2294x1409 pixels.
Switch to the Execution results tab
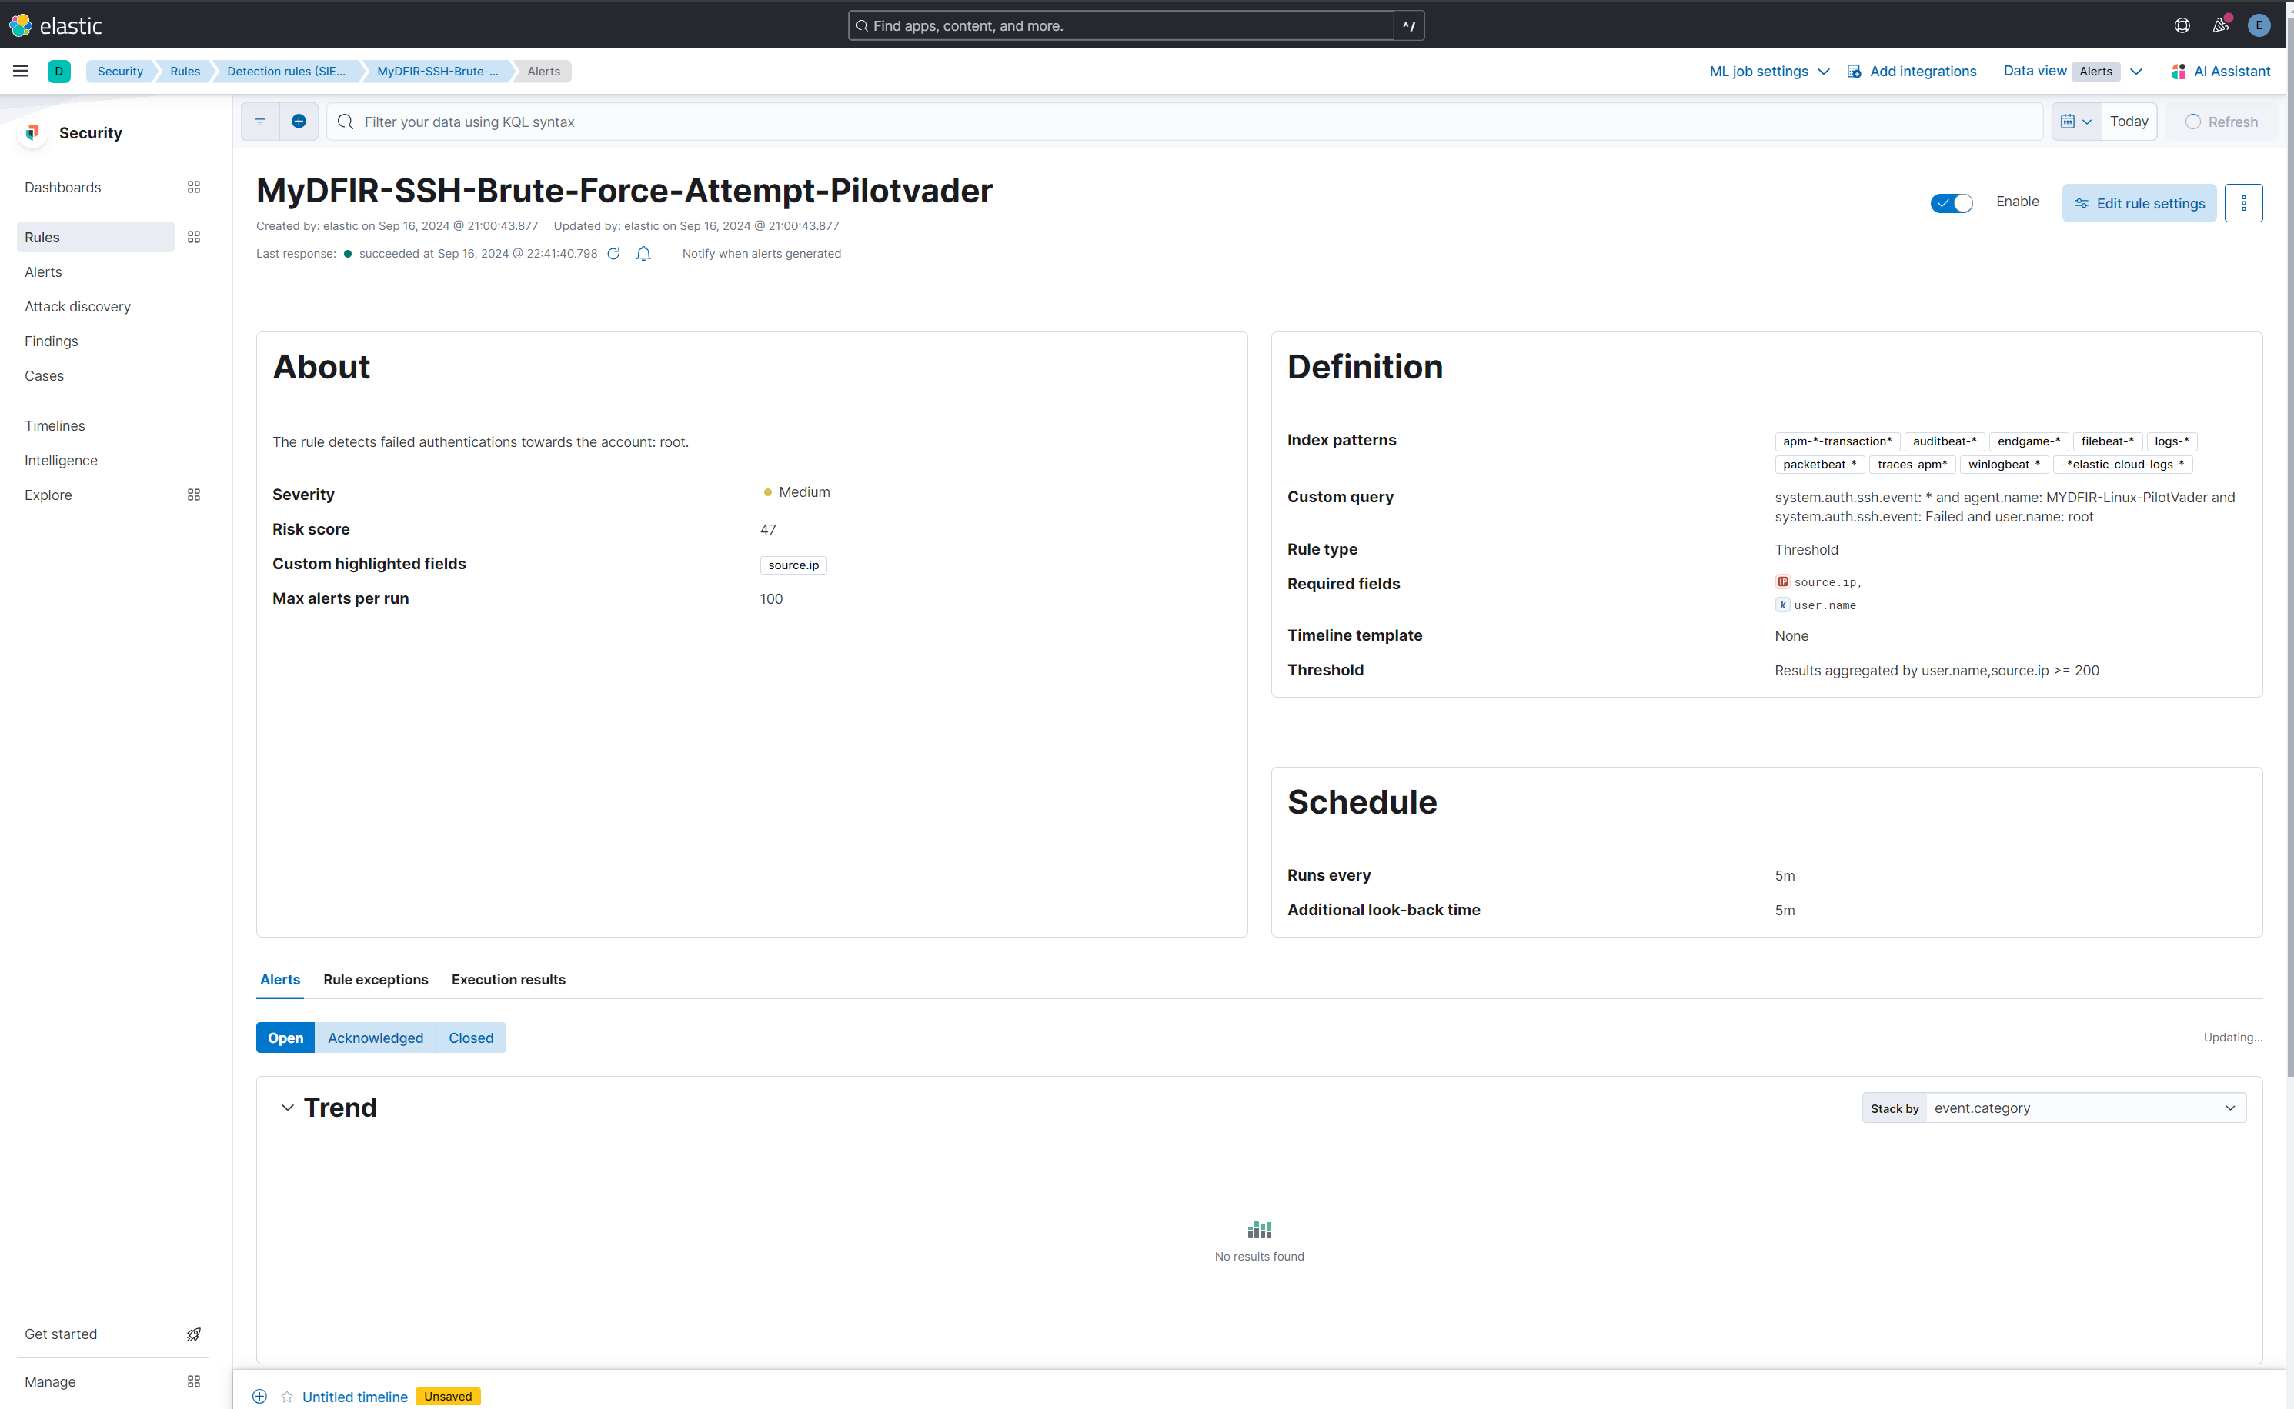click(508, 979)
